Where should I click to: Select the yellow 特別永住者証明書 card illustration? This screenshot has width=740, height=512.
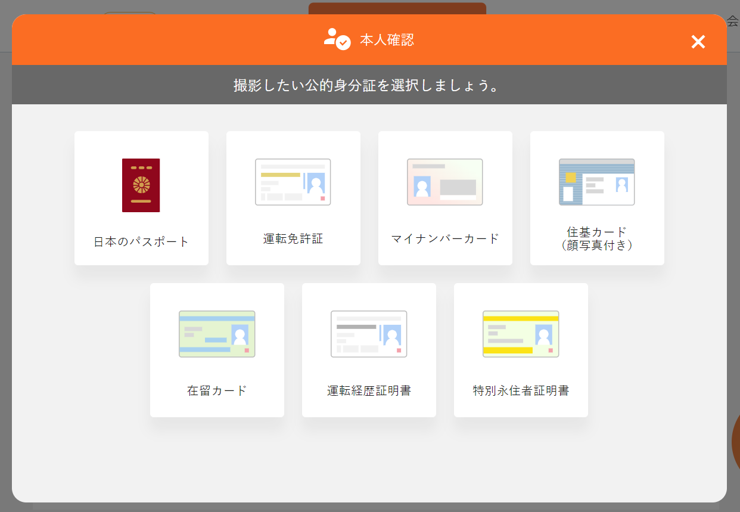(521, 334)
